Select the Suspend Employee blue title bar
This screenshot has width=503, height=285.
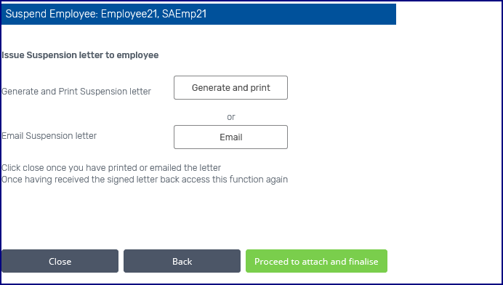(x=198, y=14)
